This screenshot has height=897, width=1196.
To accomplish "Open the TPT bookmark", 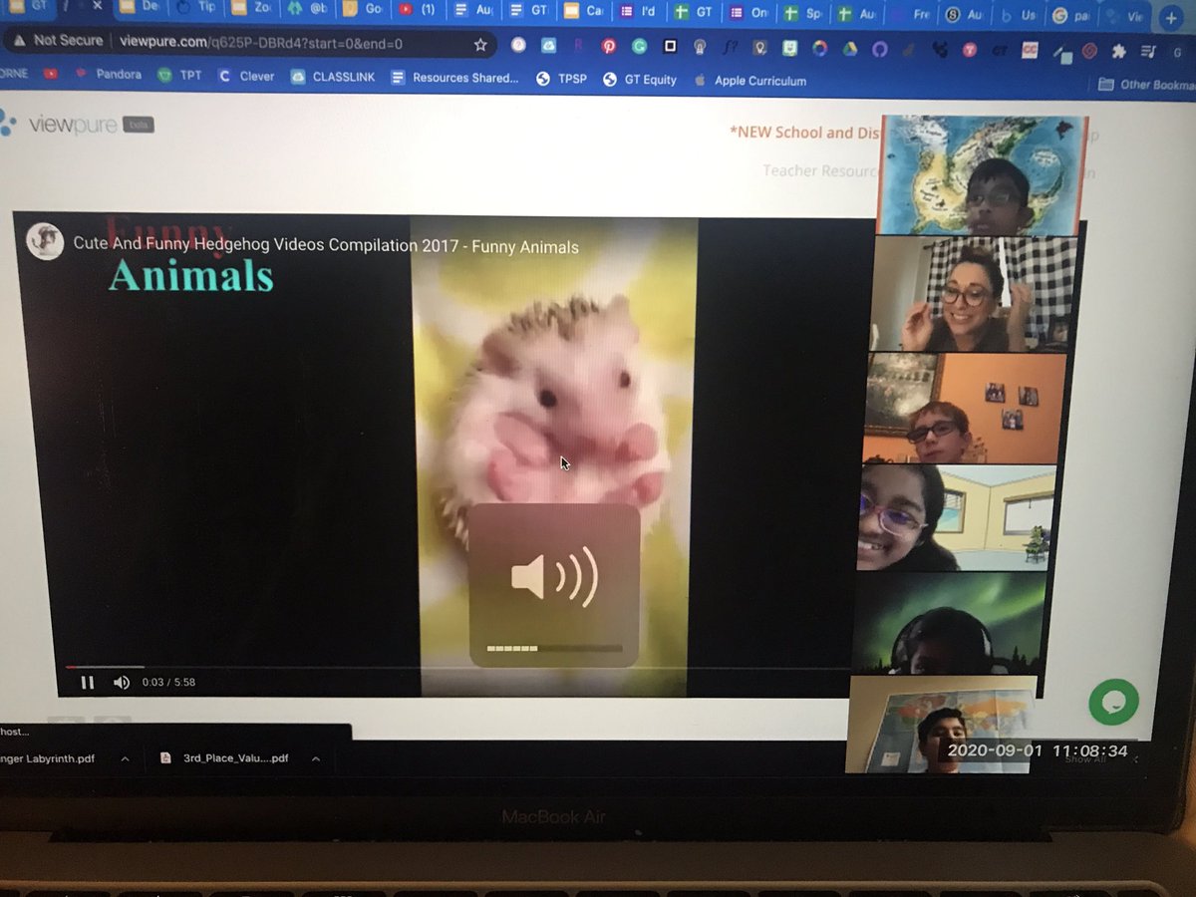I will [x=179, y=75].
